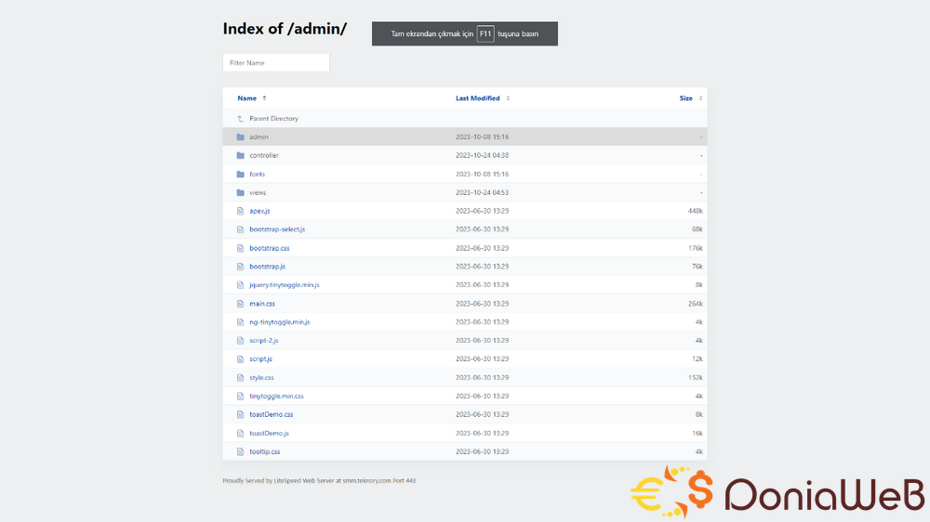
Task: Open bootstrap-select.js file
Action: tap(277, 229)
